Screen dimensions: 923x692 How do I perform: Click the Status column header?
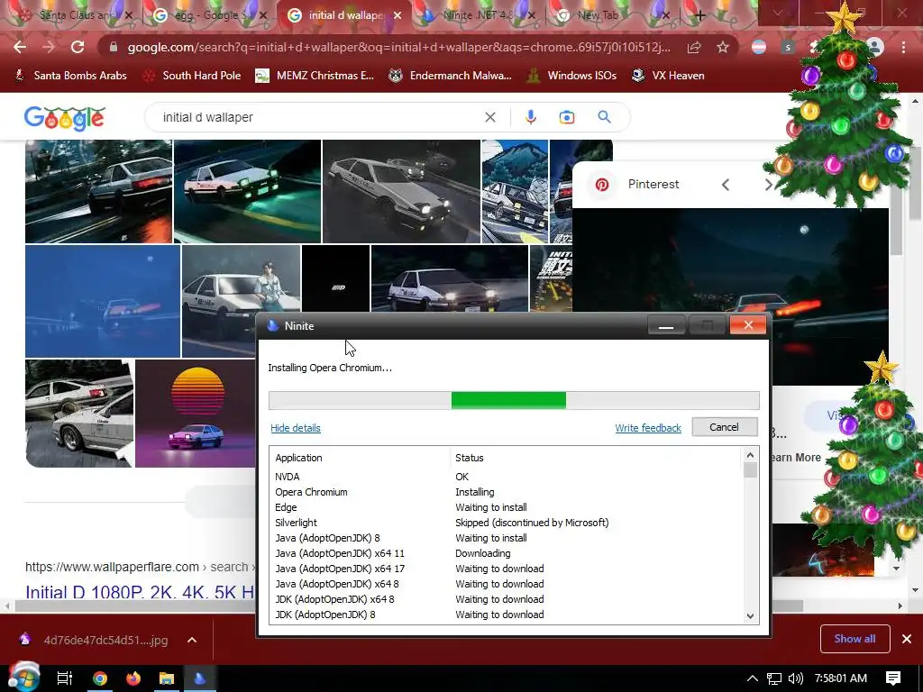pyautogui.click(x=596, y=458)
